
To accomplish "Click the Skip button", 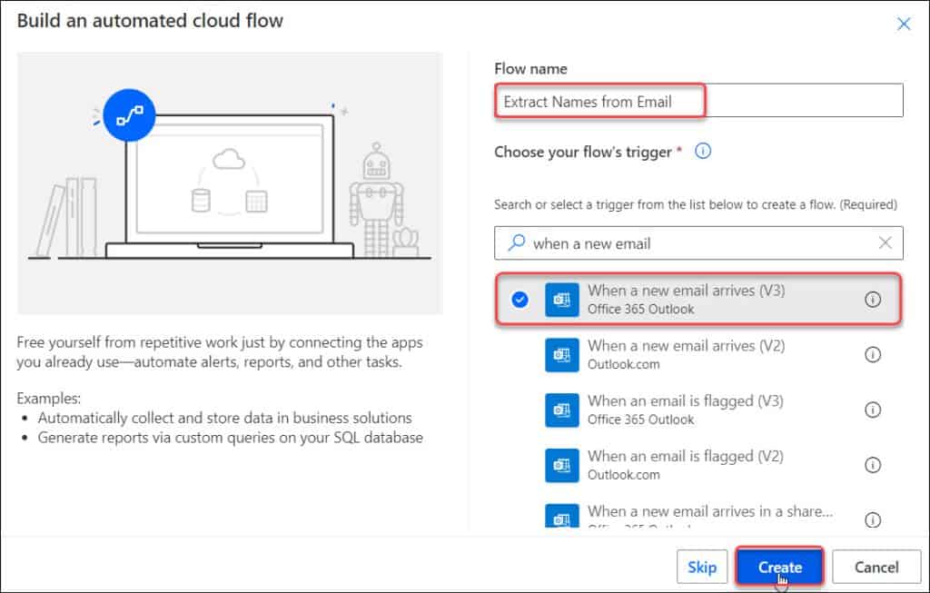I will tap(702, 567).
